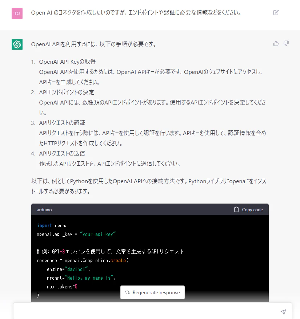Image resolution: width=300 pixels, height=319 pixels.
Task: Click list item 'OpenAI API Keyの取得'
Action: point(67,62)
